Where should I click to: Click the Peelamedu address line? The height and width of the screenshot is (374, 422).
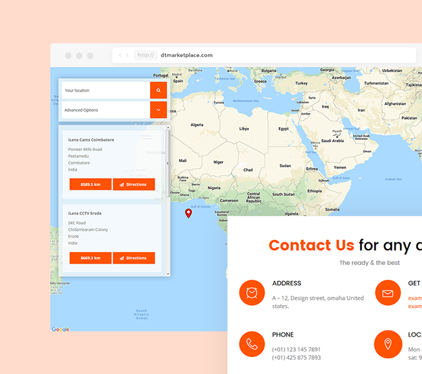[x=79, y=156]
